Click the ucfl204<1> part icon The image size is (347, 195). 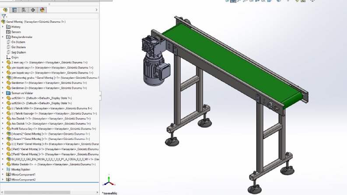click(8, 98)
